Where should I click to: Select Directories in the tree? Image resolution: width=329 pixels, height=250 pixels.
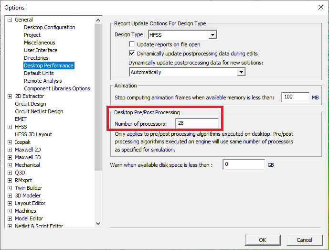(36, 58)
